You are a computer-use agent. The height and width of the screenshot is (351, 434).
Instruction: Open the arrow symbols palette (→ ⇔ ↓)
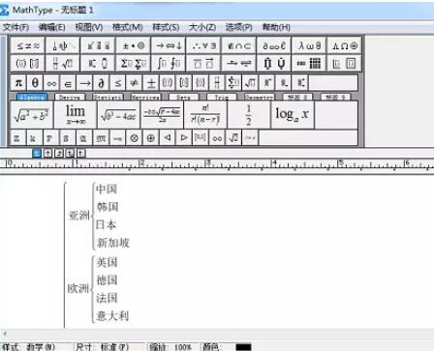pyautogui.click(x=169, y=45)
